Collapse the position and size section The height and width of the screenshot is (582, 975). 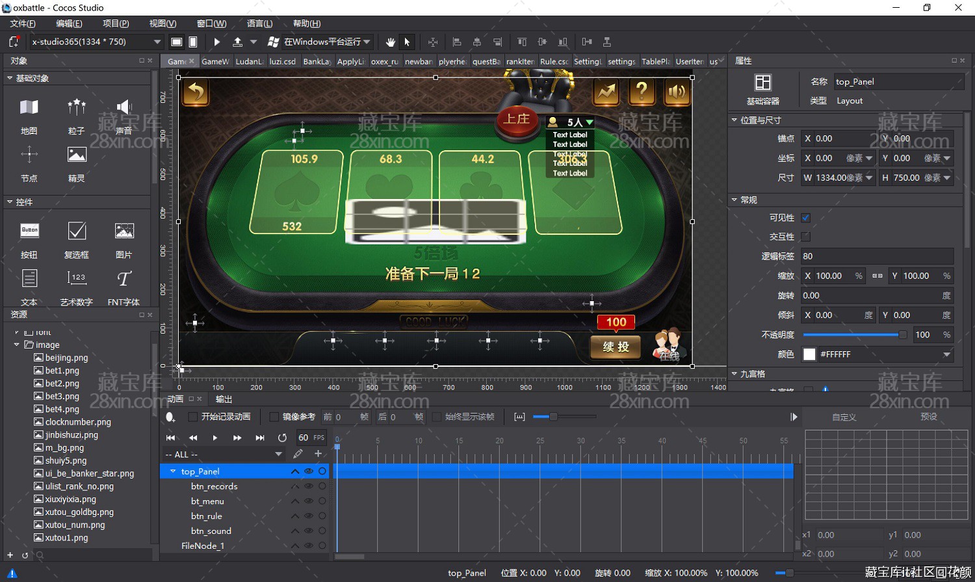[x=734, y=120]
